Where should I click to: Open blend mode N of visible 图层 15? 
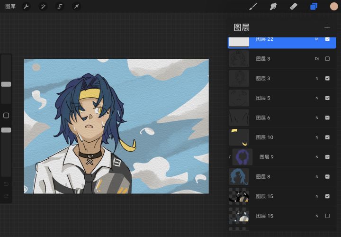click(317, 196)
